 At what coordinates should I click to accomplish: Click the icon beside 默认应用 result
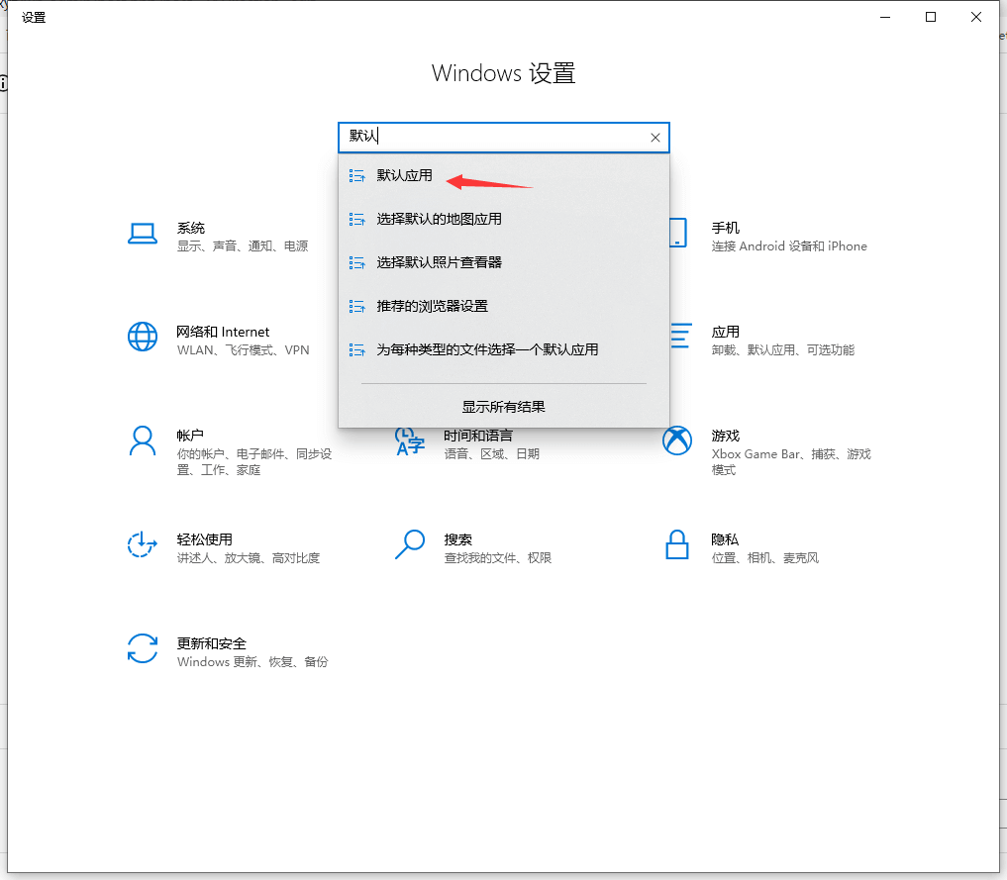click(x=357, y=175)
